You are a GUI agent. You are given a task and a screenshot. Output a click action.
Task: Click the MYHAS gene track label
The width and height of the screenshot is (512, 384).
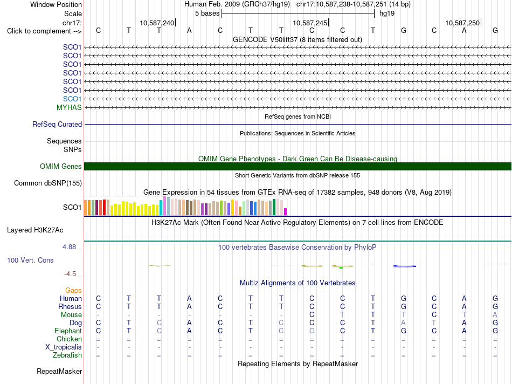69,107
